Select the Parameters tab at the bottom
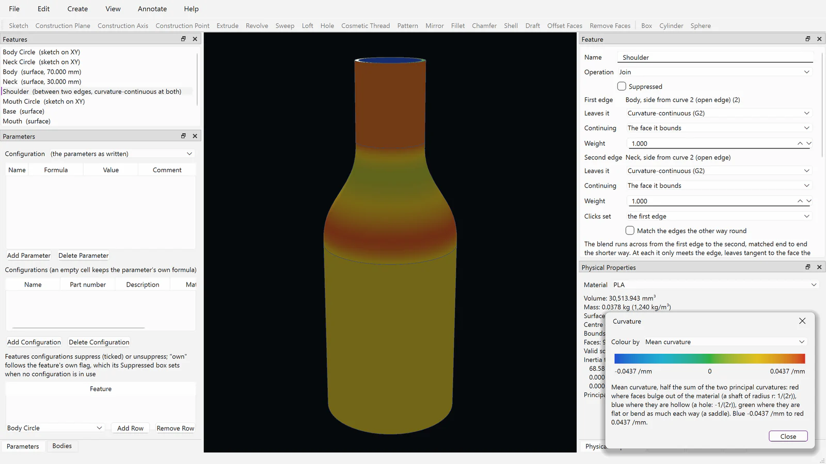 click(x=23, y=446)
